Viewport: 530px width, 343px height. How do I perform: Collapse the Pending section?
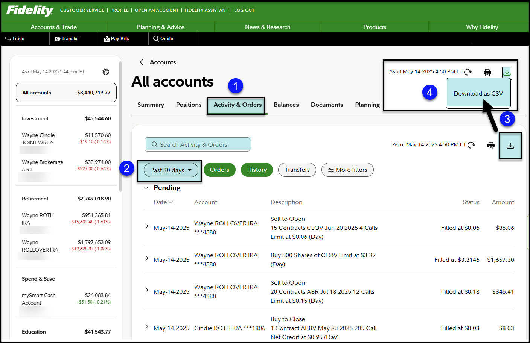coord(146,187)
